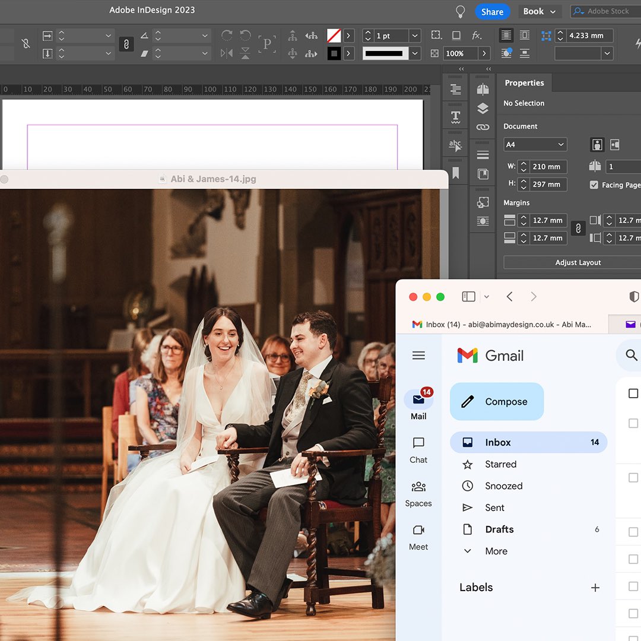Open the Paragraph panel icon in dock
Image resolution: width=641 pixels, height=641 pixels.
pyautogui.click(x=455, y=89)
